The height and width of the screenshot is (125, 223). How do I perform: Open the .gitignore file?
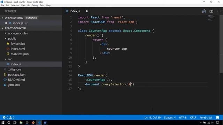(x=31, y=69)
